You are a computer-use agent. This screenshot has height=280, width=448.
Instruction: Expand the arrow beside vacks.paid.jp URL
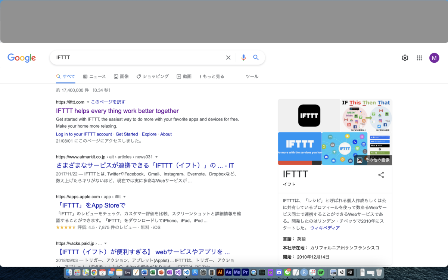pos(105,243)
